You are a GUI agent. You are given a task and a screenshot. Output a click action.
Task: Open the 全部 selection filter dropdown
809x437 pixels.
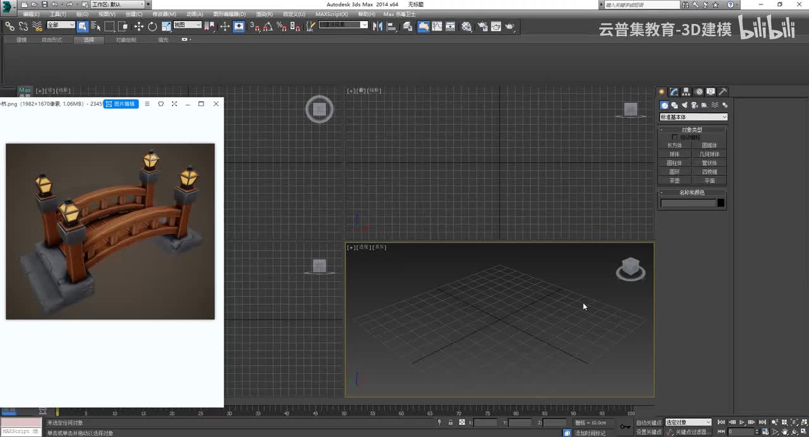pos(61,25)
